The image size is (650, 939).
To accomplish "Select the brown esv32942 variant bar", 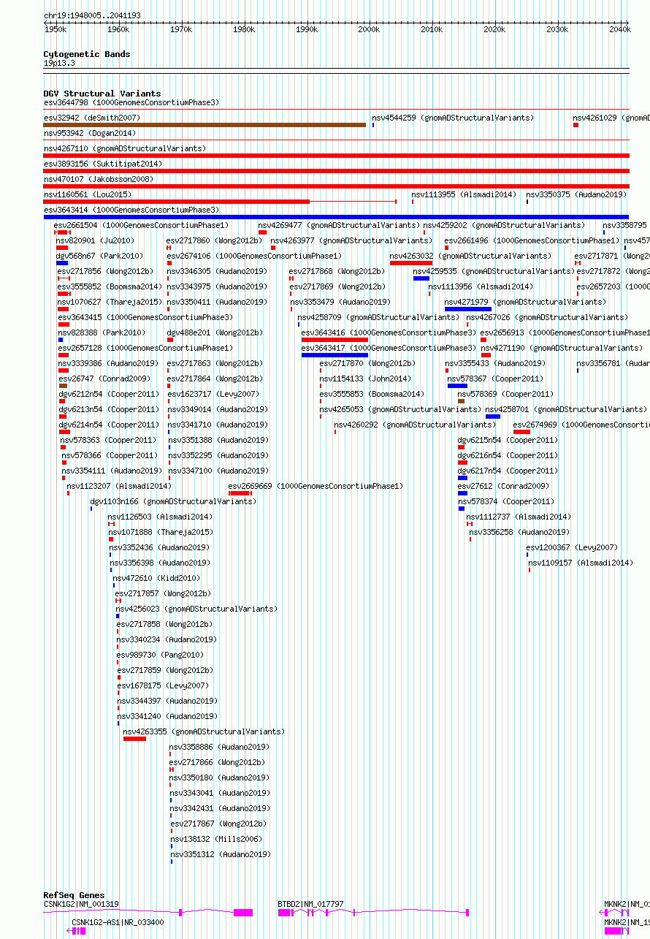I will coord(204,125).
